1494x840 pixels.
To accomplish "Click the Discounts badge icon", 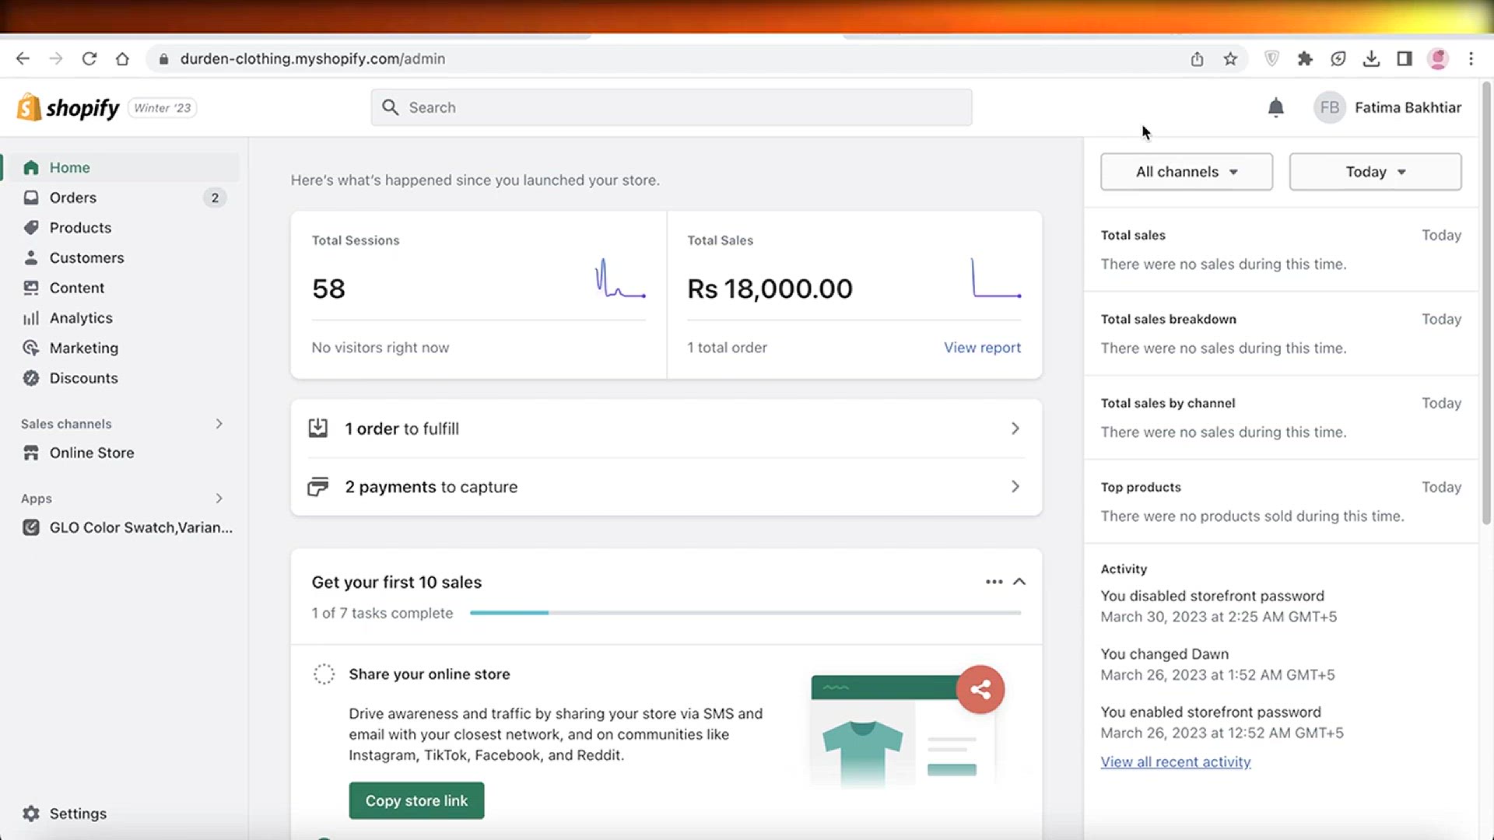I will click(31, 378).
